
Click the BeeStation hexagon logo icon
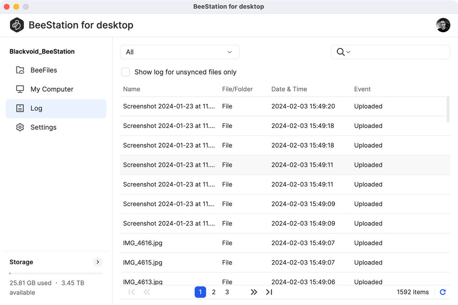[x=16, y=25]
